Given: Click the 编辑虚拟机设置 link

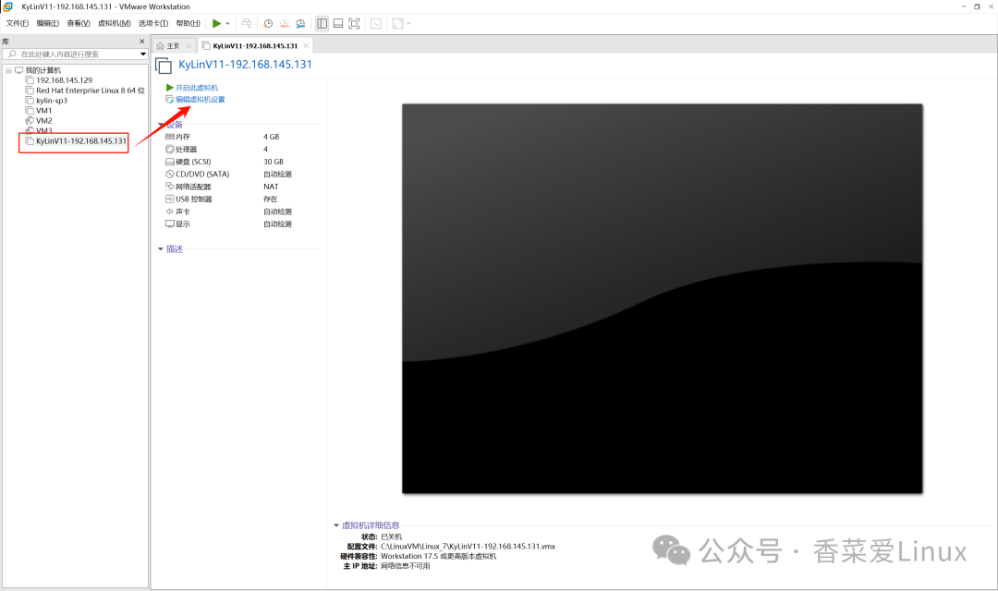Looking at the screenshot, I should [200, 100].
